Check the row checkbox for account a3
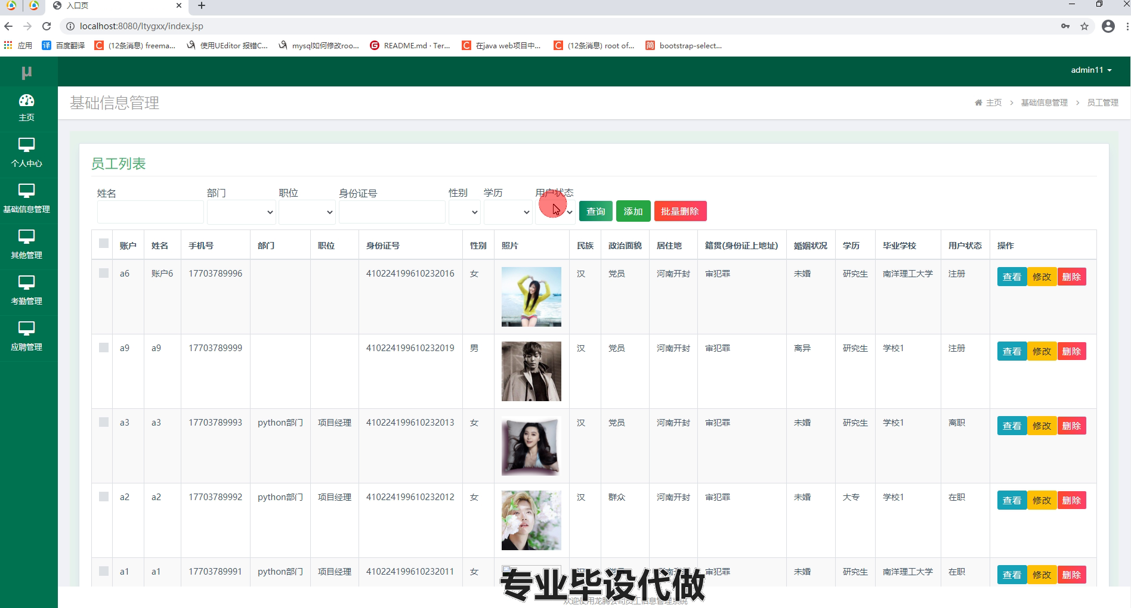This screenshot has width=1131, height=608. (104, 422)
